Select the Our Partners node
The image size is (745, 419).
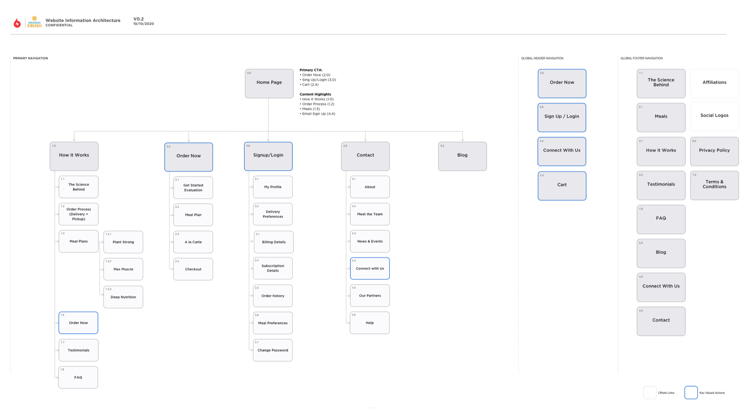pyautogui.click(x=370, y=296)
